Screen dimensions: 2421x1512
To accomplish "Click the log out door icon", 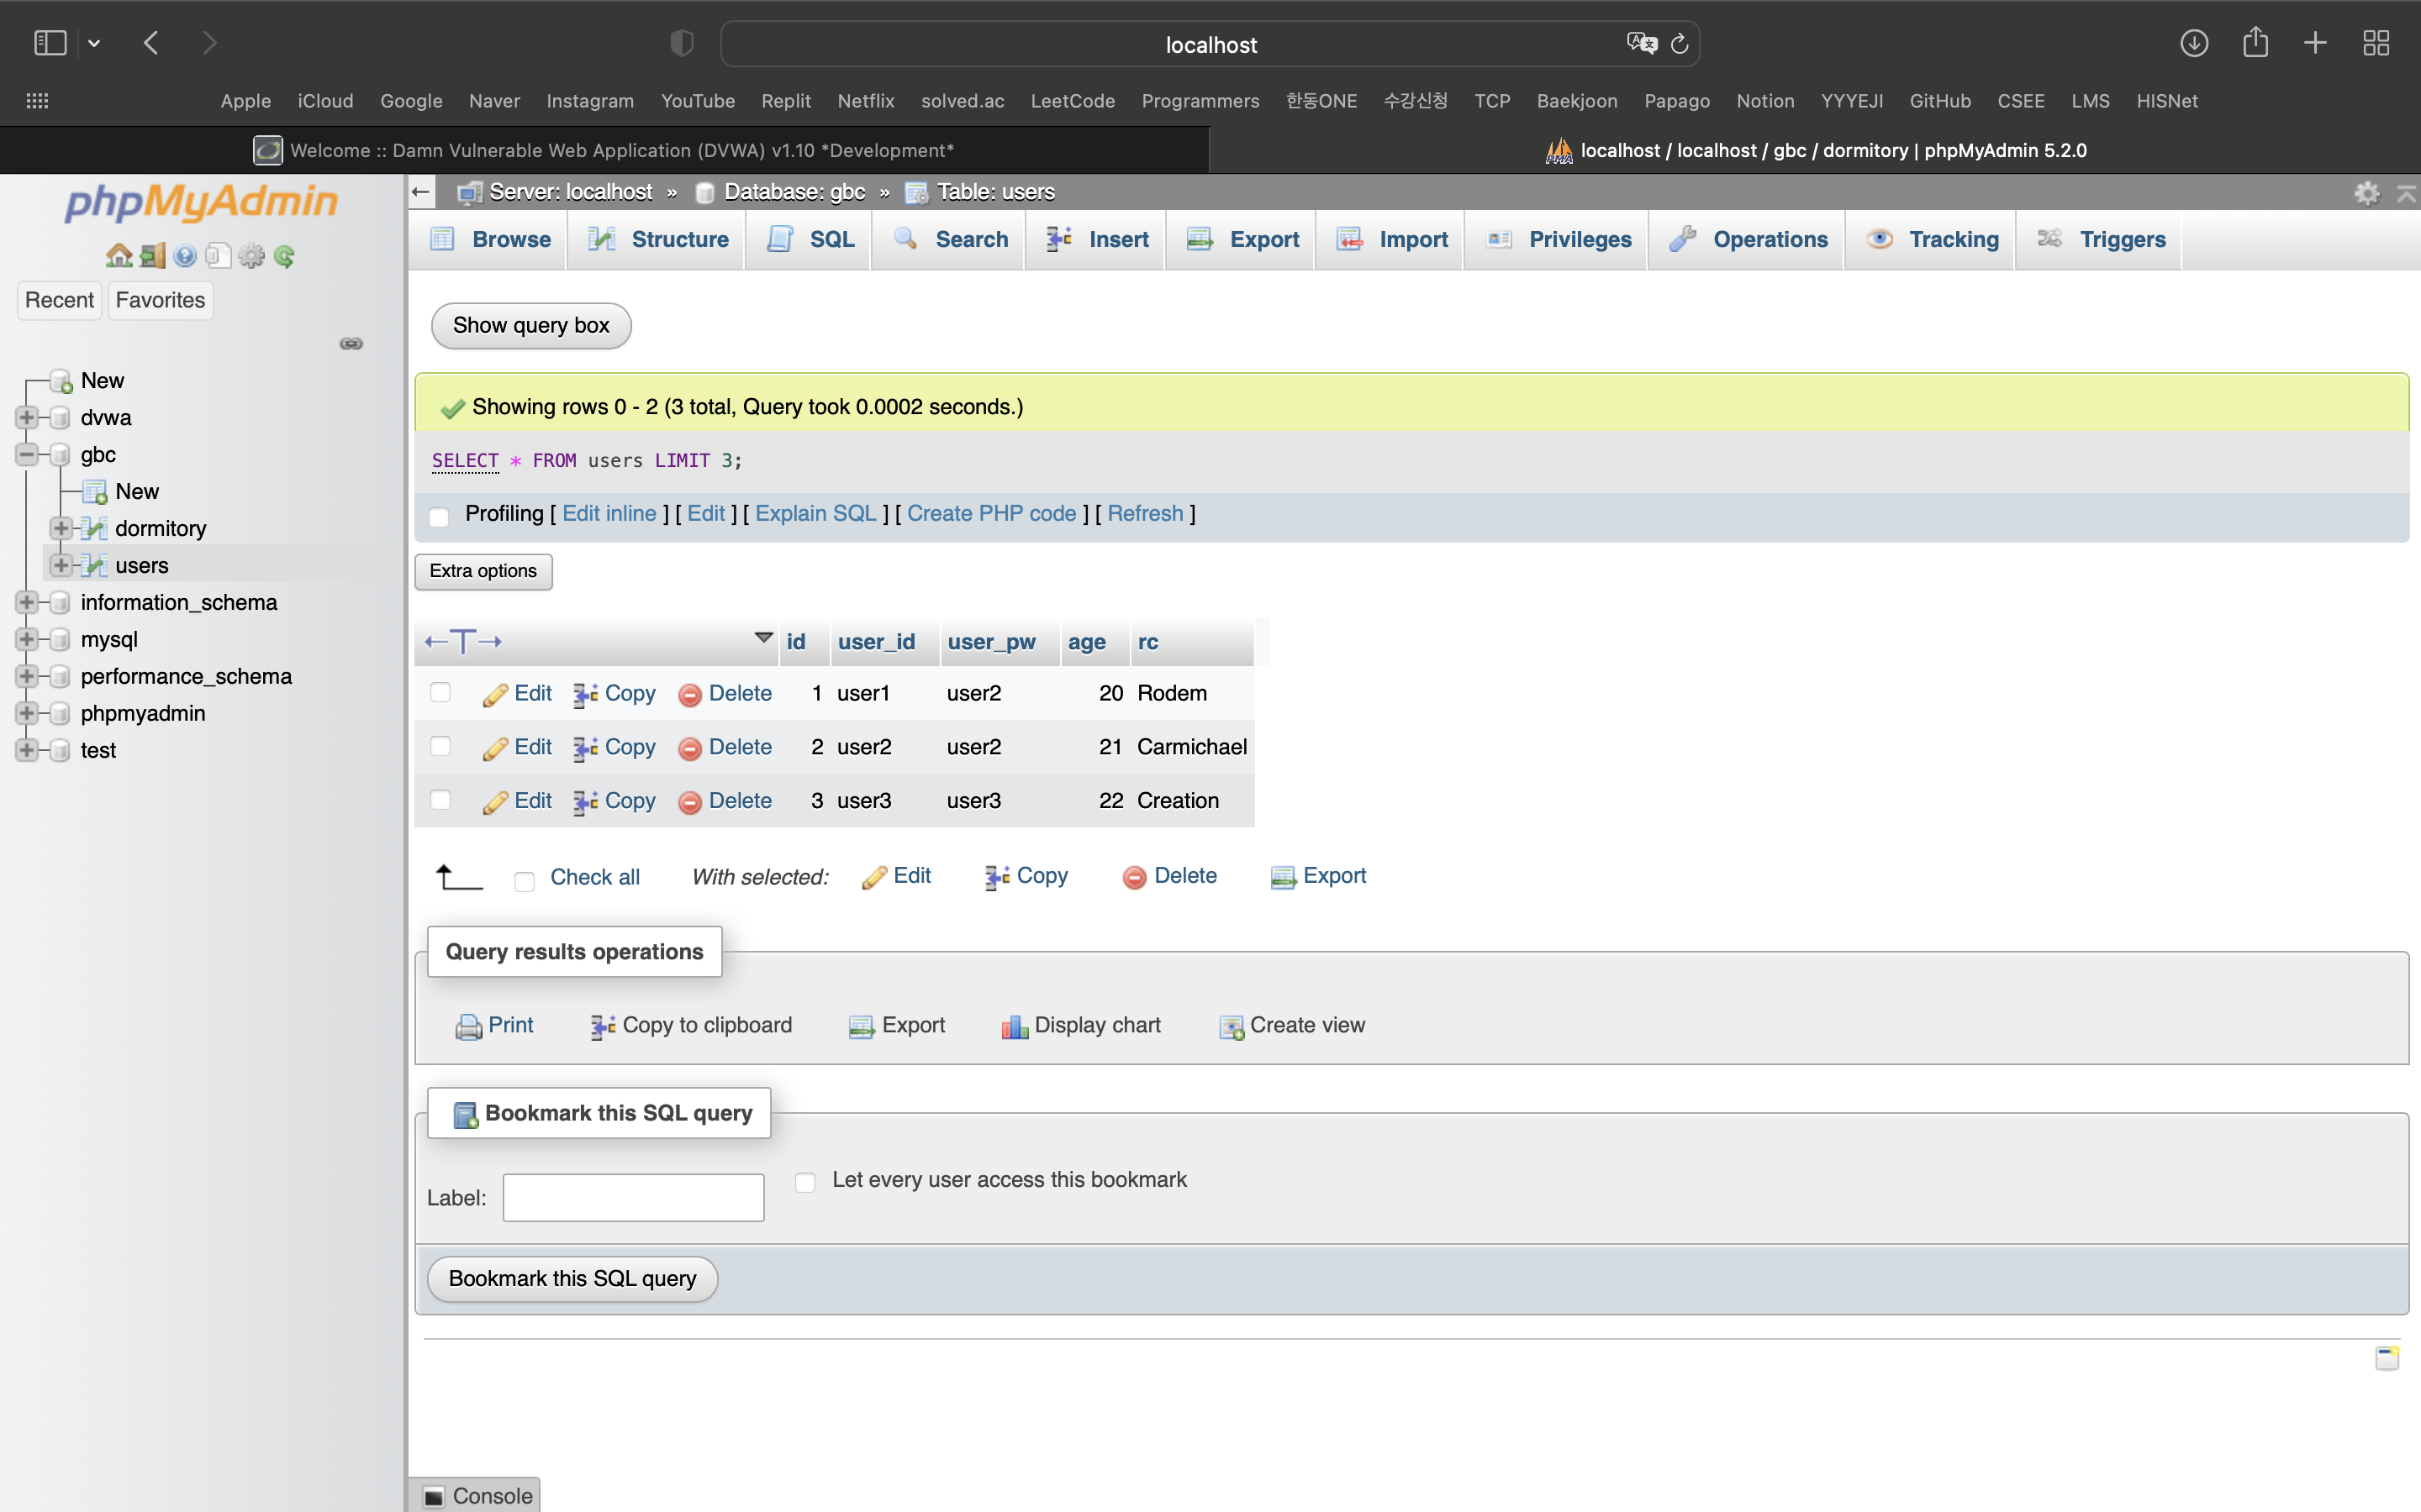I will (x=152, y=256).
